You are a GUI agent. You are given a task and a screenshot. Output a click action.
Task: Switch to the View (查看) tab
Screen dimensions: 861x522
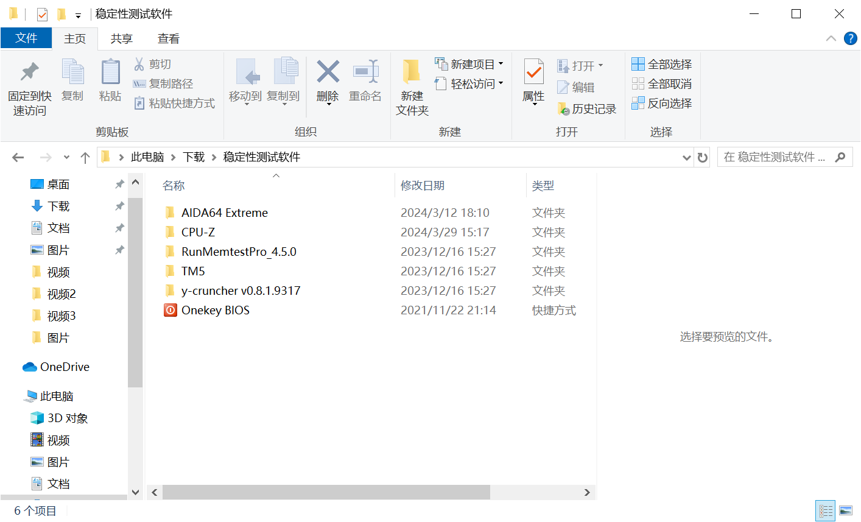coord(169,38)
